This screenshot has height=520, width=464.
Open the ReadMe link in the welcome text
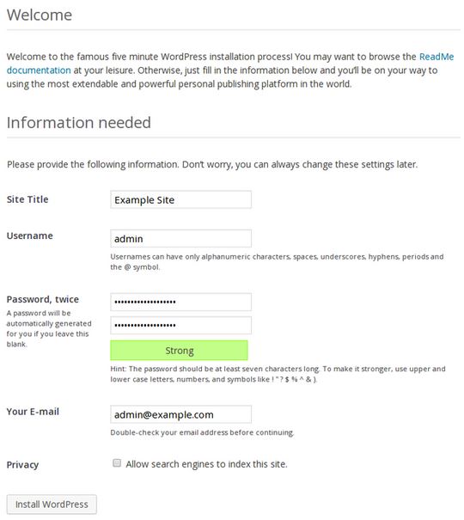coord(437,57)
